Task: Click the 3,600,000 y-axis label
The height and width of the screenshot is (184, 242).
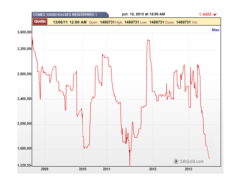Action: [24, 32]
